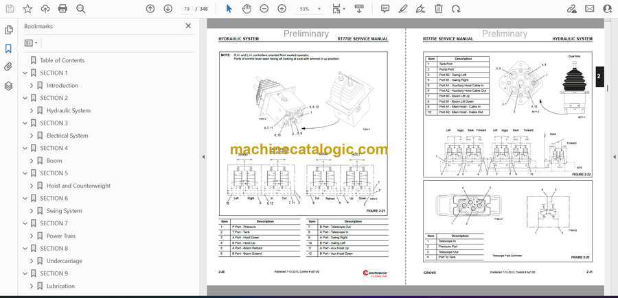
Task: Click the page number field showing 79
Action: point(186,9)
